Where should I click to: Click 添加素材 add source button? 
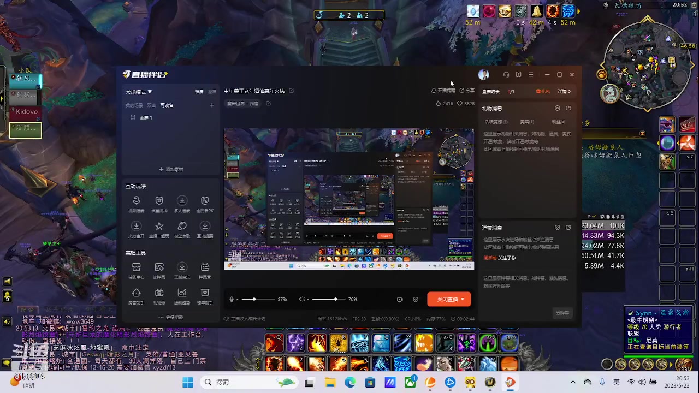tap(171, 169)
